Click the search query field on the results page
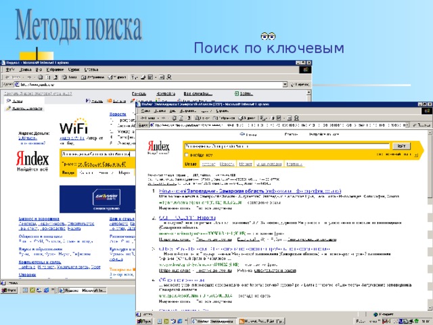The width and height of the screenshot is (433, 325). coord(284,146)
